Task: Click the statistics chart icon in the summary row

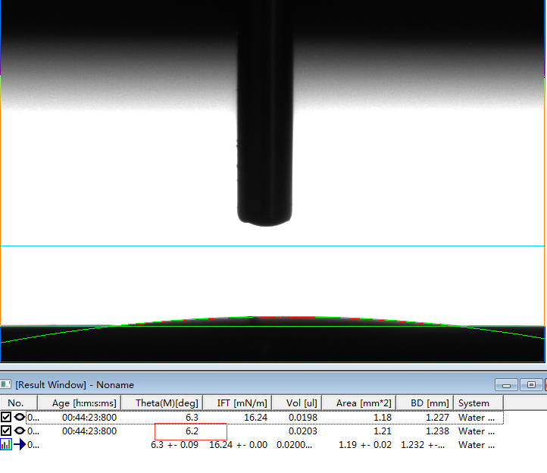Action: pyautogui.click(x=6, y=445)
